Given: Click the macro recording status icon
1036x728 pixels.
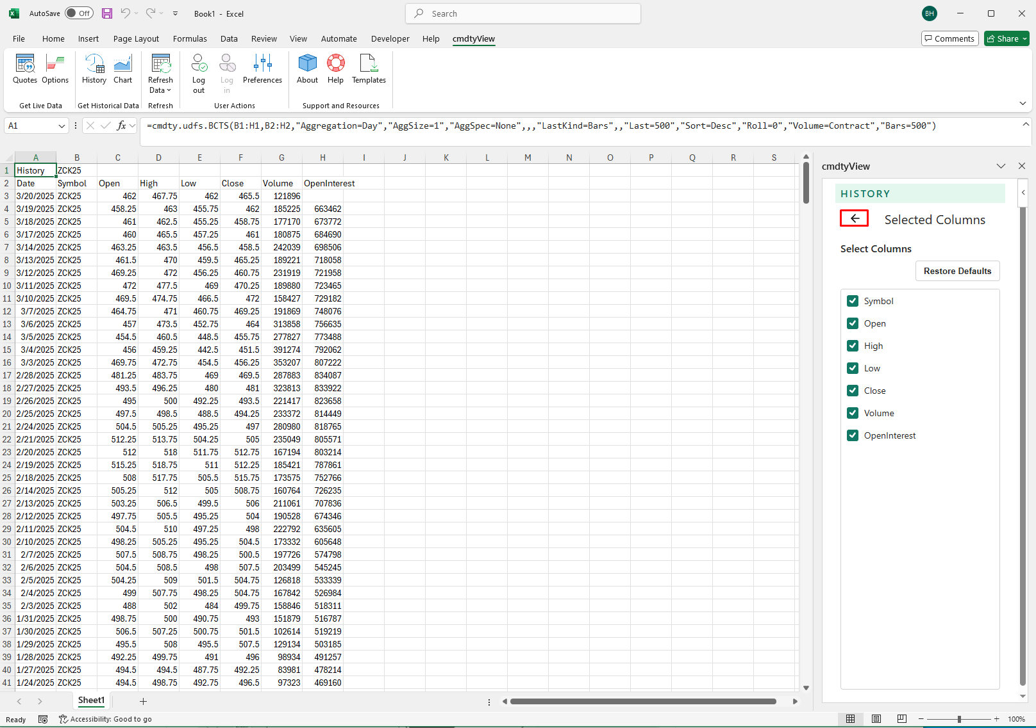Looking at the screenshot, I should pos(43,719).
